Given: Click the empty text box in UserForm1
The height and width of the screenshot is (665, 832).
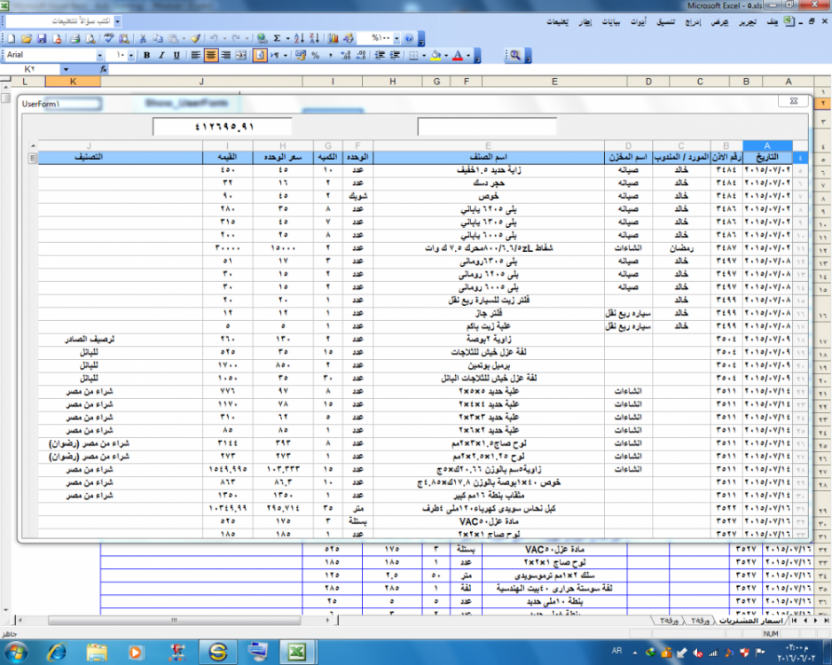Looking at the screenshot, I should [x=487, y=127].
